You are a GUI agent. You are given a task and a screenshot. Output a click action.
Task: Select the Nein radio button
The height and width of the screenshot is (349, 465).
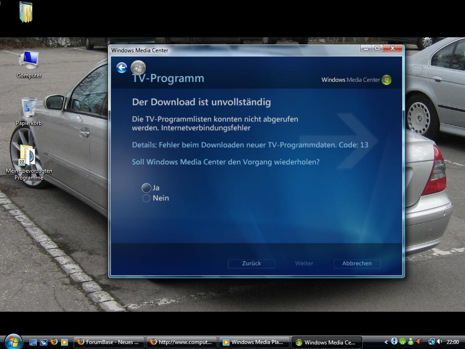146,198
